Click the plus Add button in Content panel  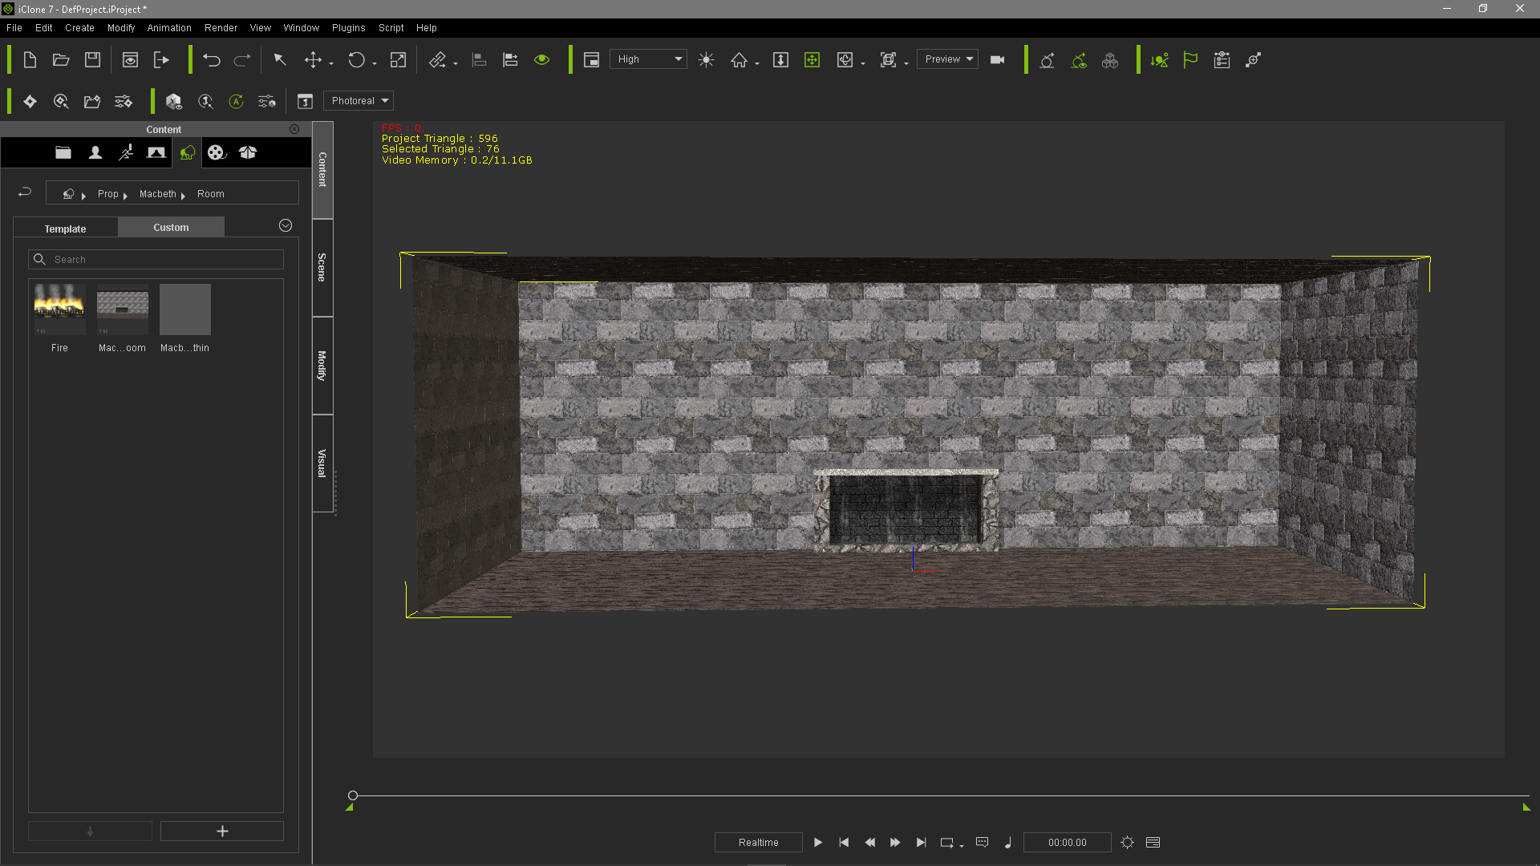point(222,832)
